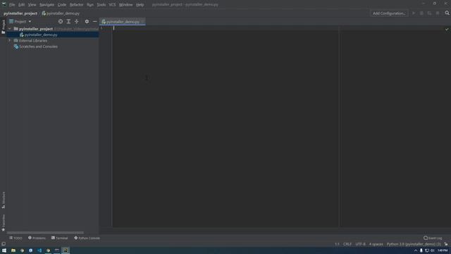Select External Libraries in the tree
This screenshot has height=254, width=451.
pyautogui.click(x=33, y=41)
